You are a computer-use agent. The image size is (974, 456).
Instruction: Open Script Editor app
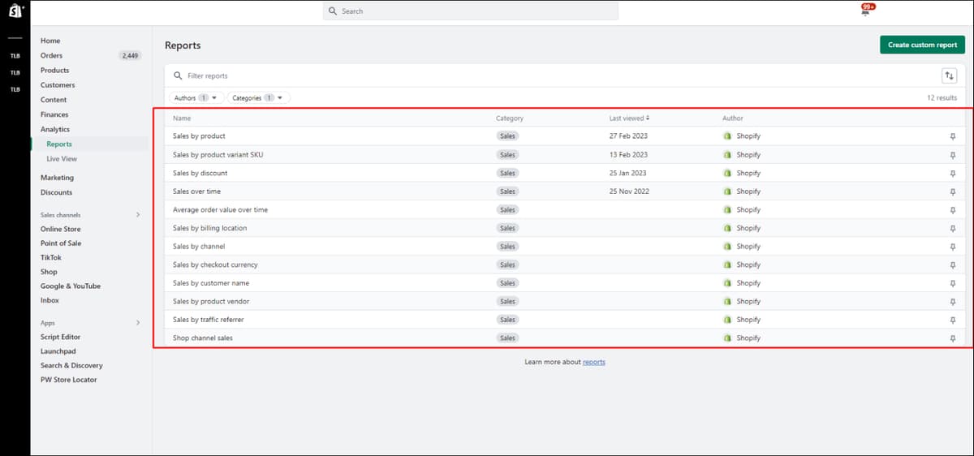pos(60,337)
